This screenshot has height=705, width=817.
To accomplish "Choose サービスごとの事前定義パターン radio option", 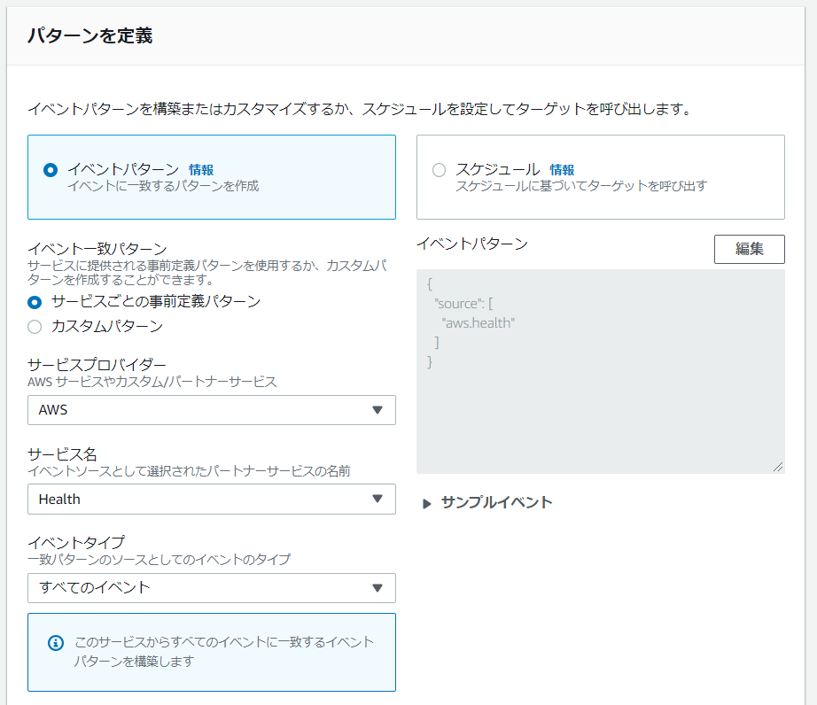I will click(35, 302).
